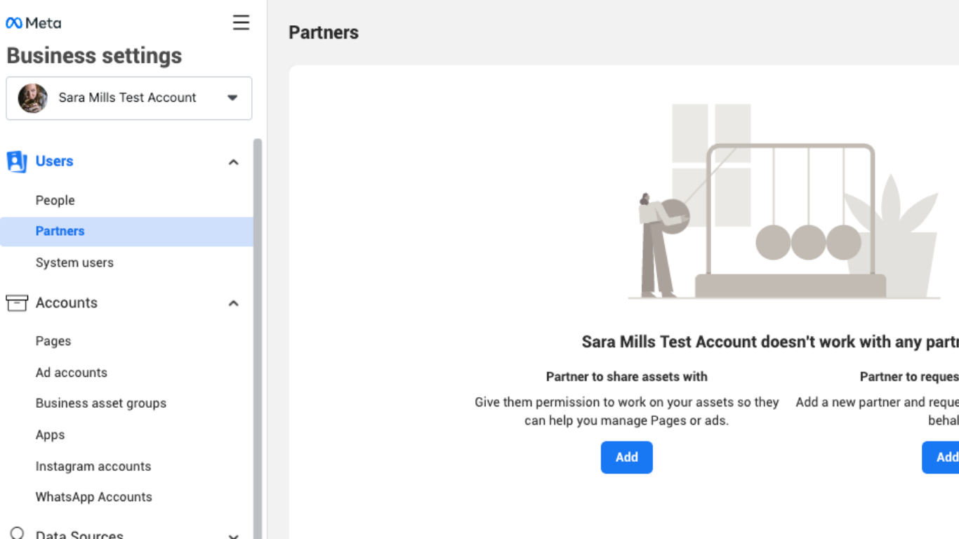Screen dimensions: 959x539
Task: Click Add under Partner to share assets
Action: [627, 458]
